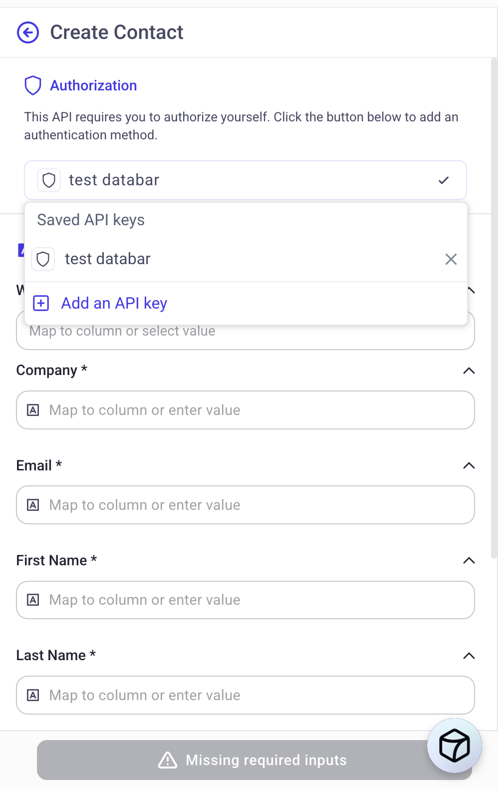Open the floating cube help widget

[x=454, y=746]
